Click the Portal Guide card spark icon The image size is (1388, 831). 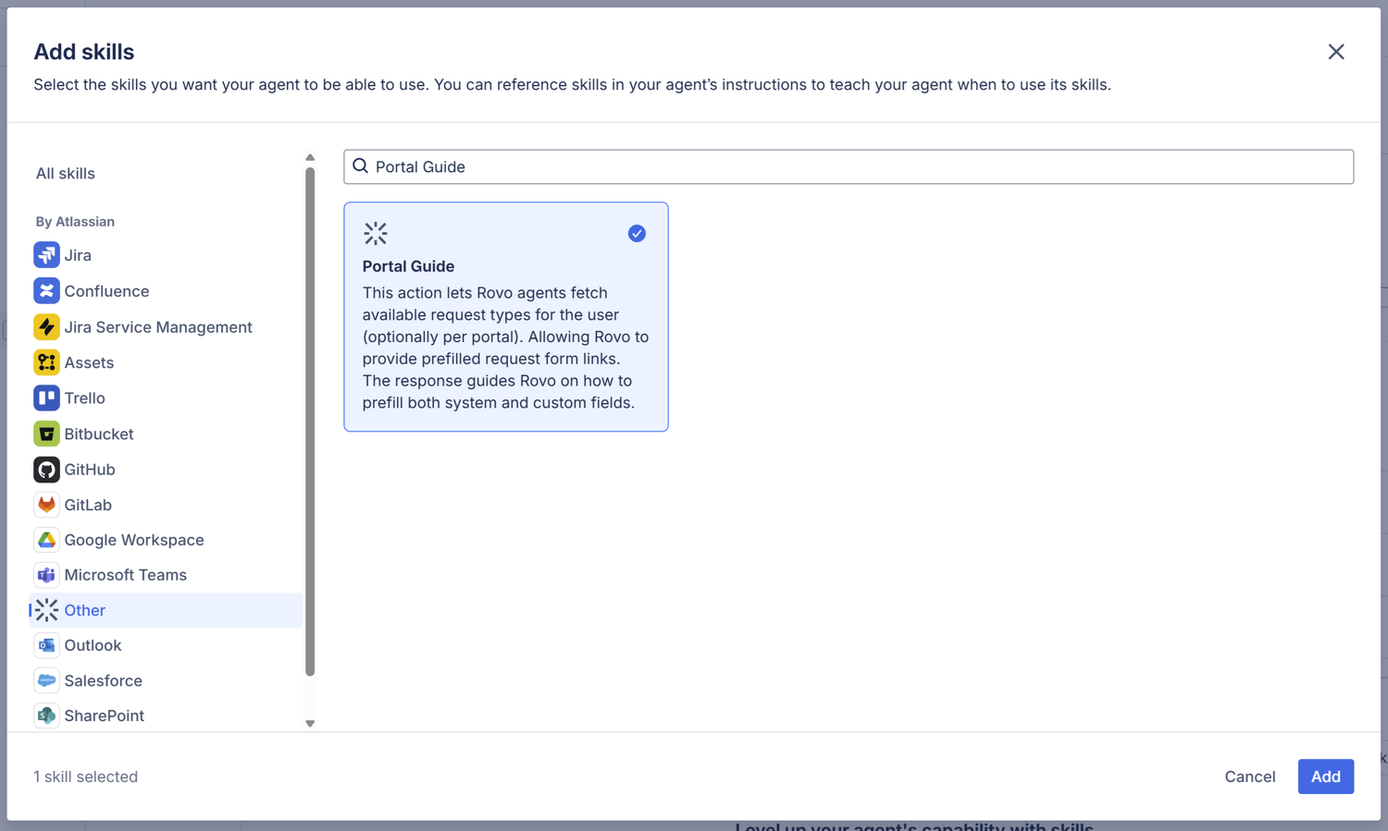[376, 234]
